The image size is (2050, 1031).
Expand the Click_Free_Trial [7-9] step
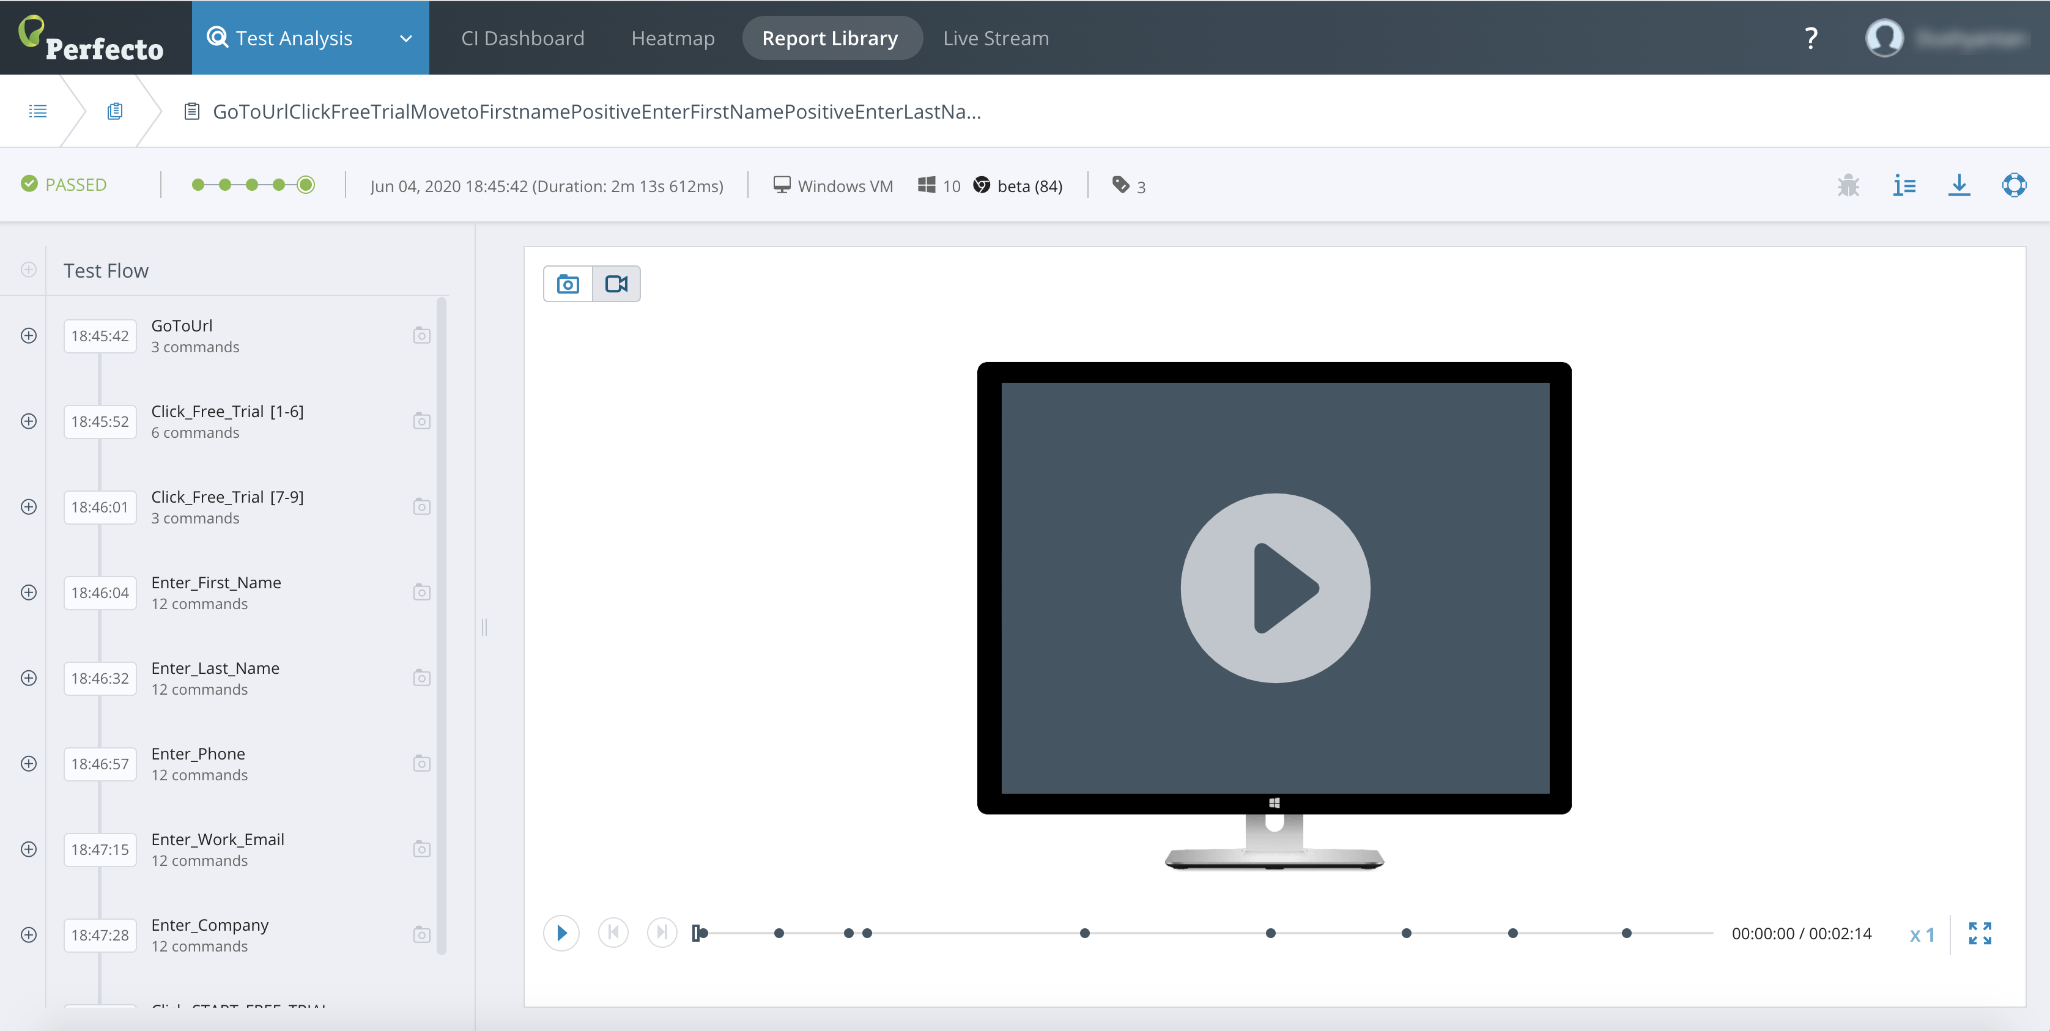[29, 507]
